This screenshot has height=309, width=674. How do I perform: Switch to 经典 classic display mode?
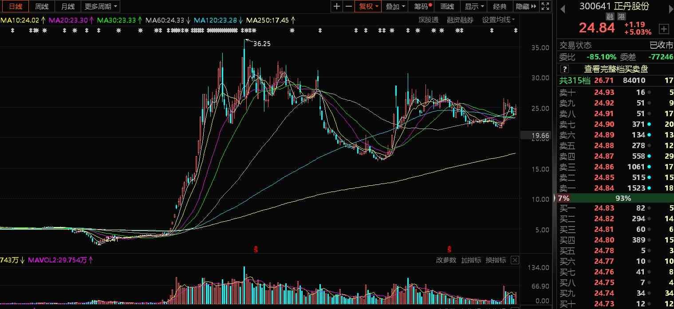500,6
